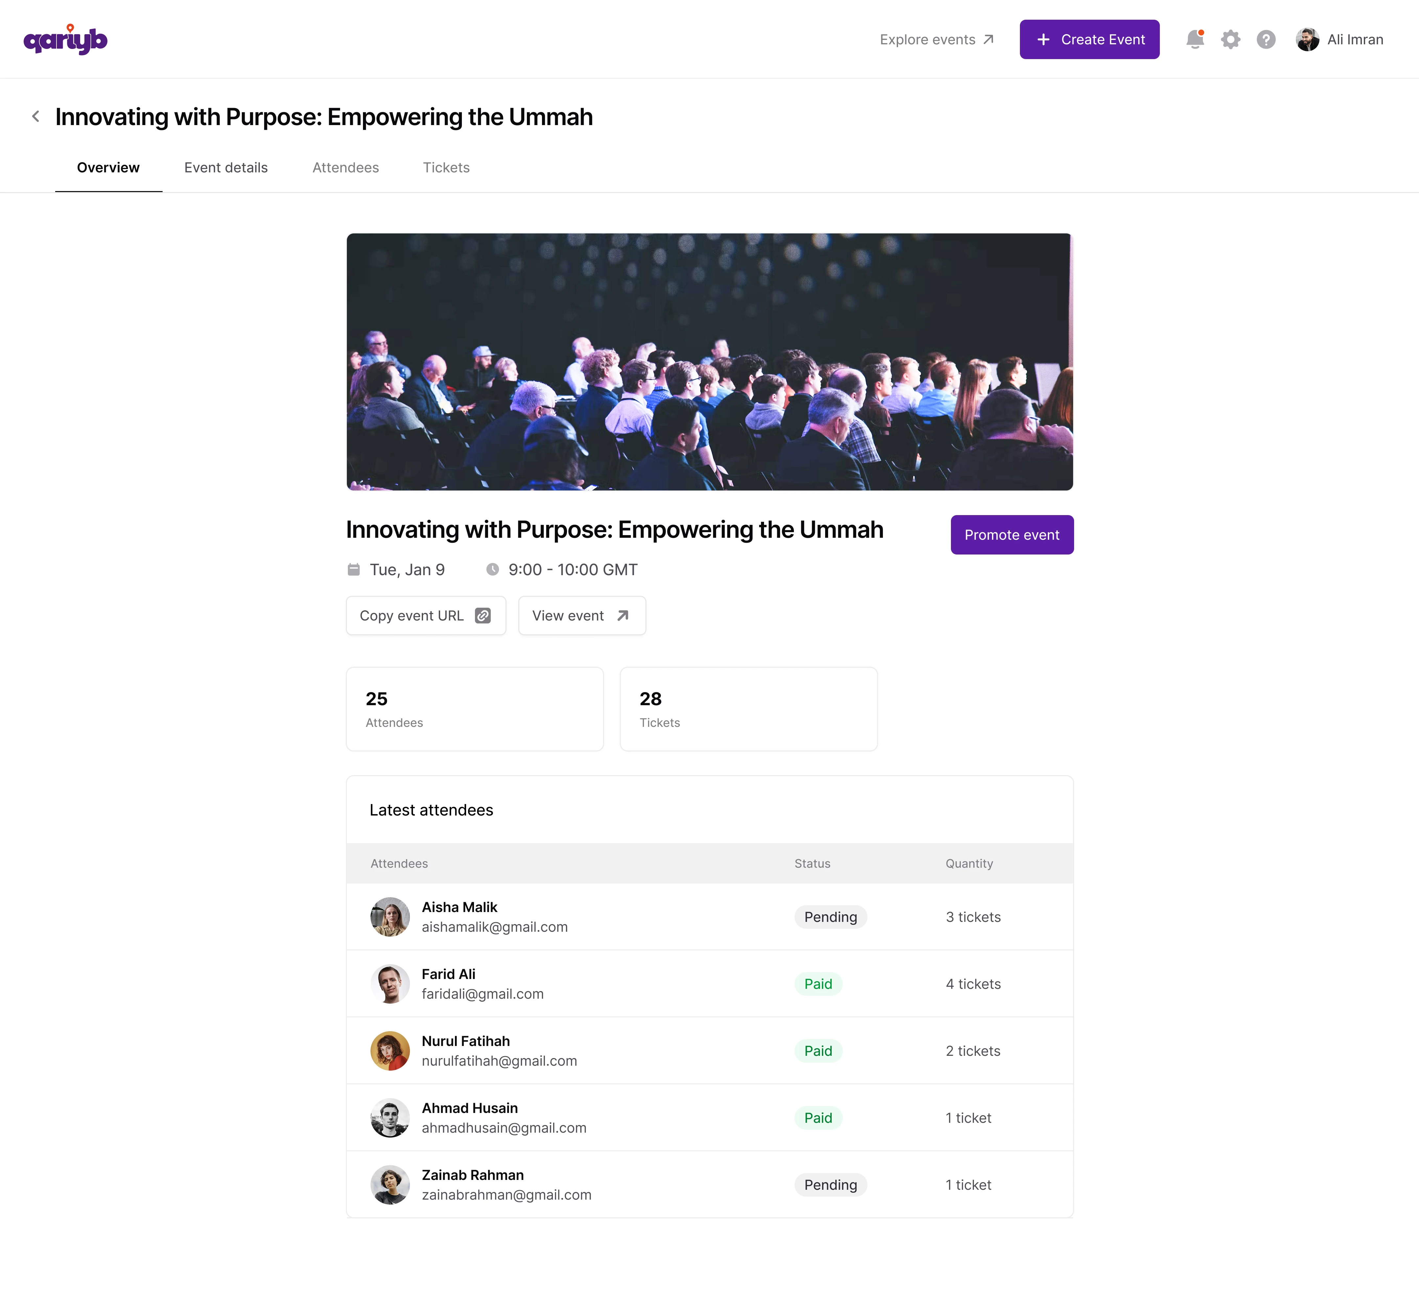
Task: Click Nurul Fatihah's avatar photo
Action: point(390,1051)
